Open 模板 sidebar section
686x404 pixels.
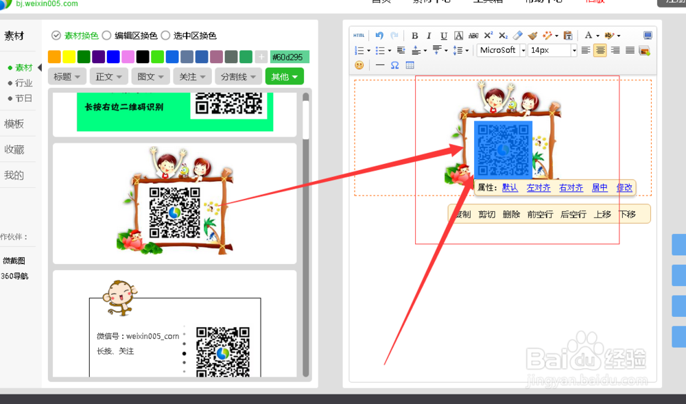(x=14, y=123)
